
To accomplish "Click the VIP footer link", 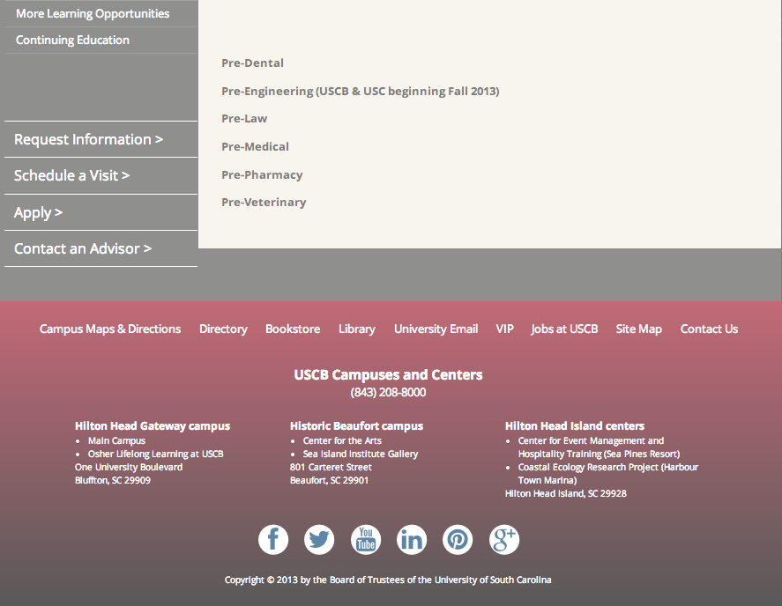I will pyautogui.click(x=504, y=329).
